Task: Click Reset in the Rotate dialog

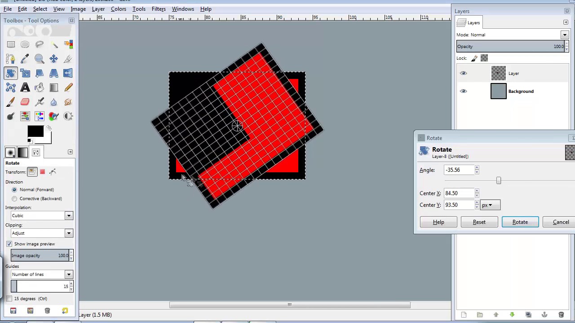Action: coord(479,222)
